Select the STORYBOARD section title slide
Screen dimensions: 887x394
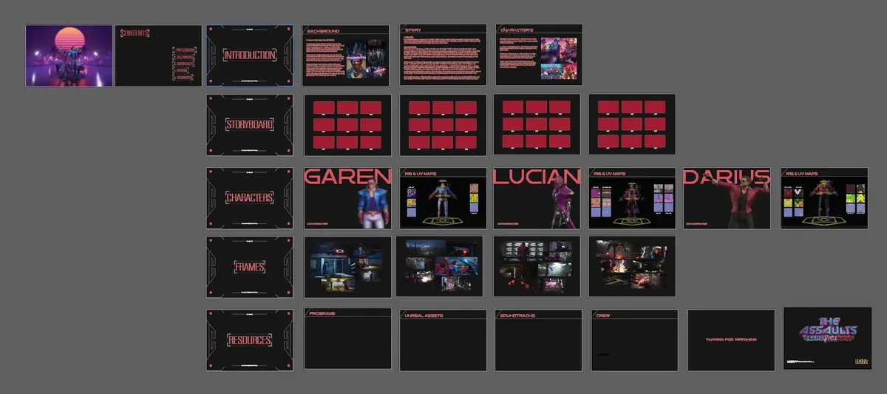(250, 125)
